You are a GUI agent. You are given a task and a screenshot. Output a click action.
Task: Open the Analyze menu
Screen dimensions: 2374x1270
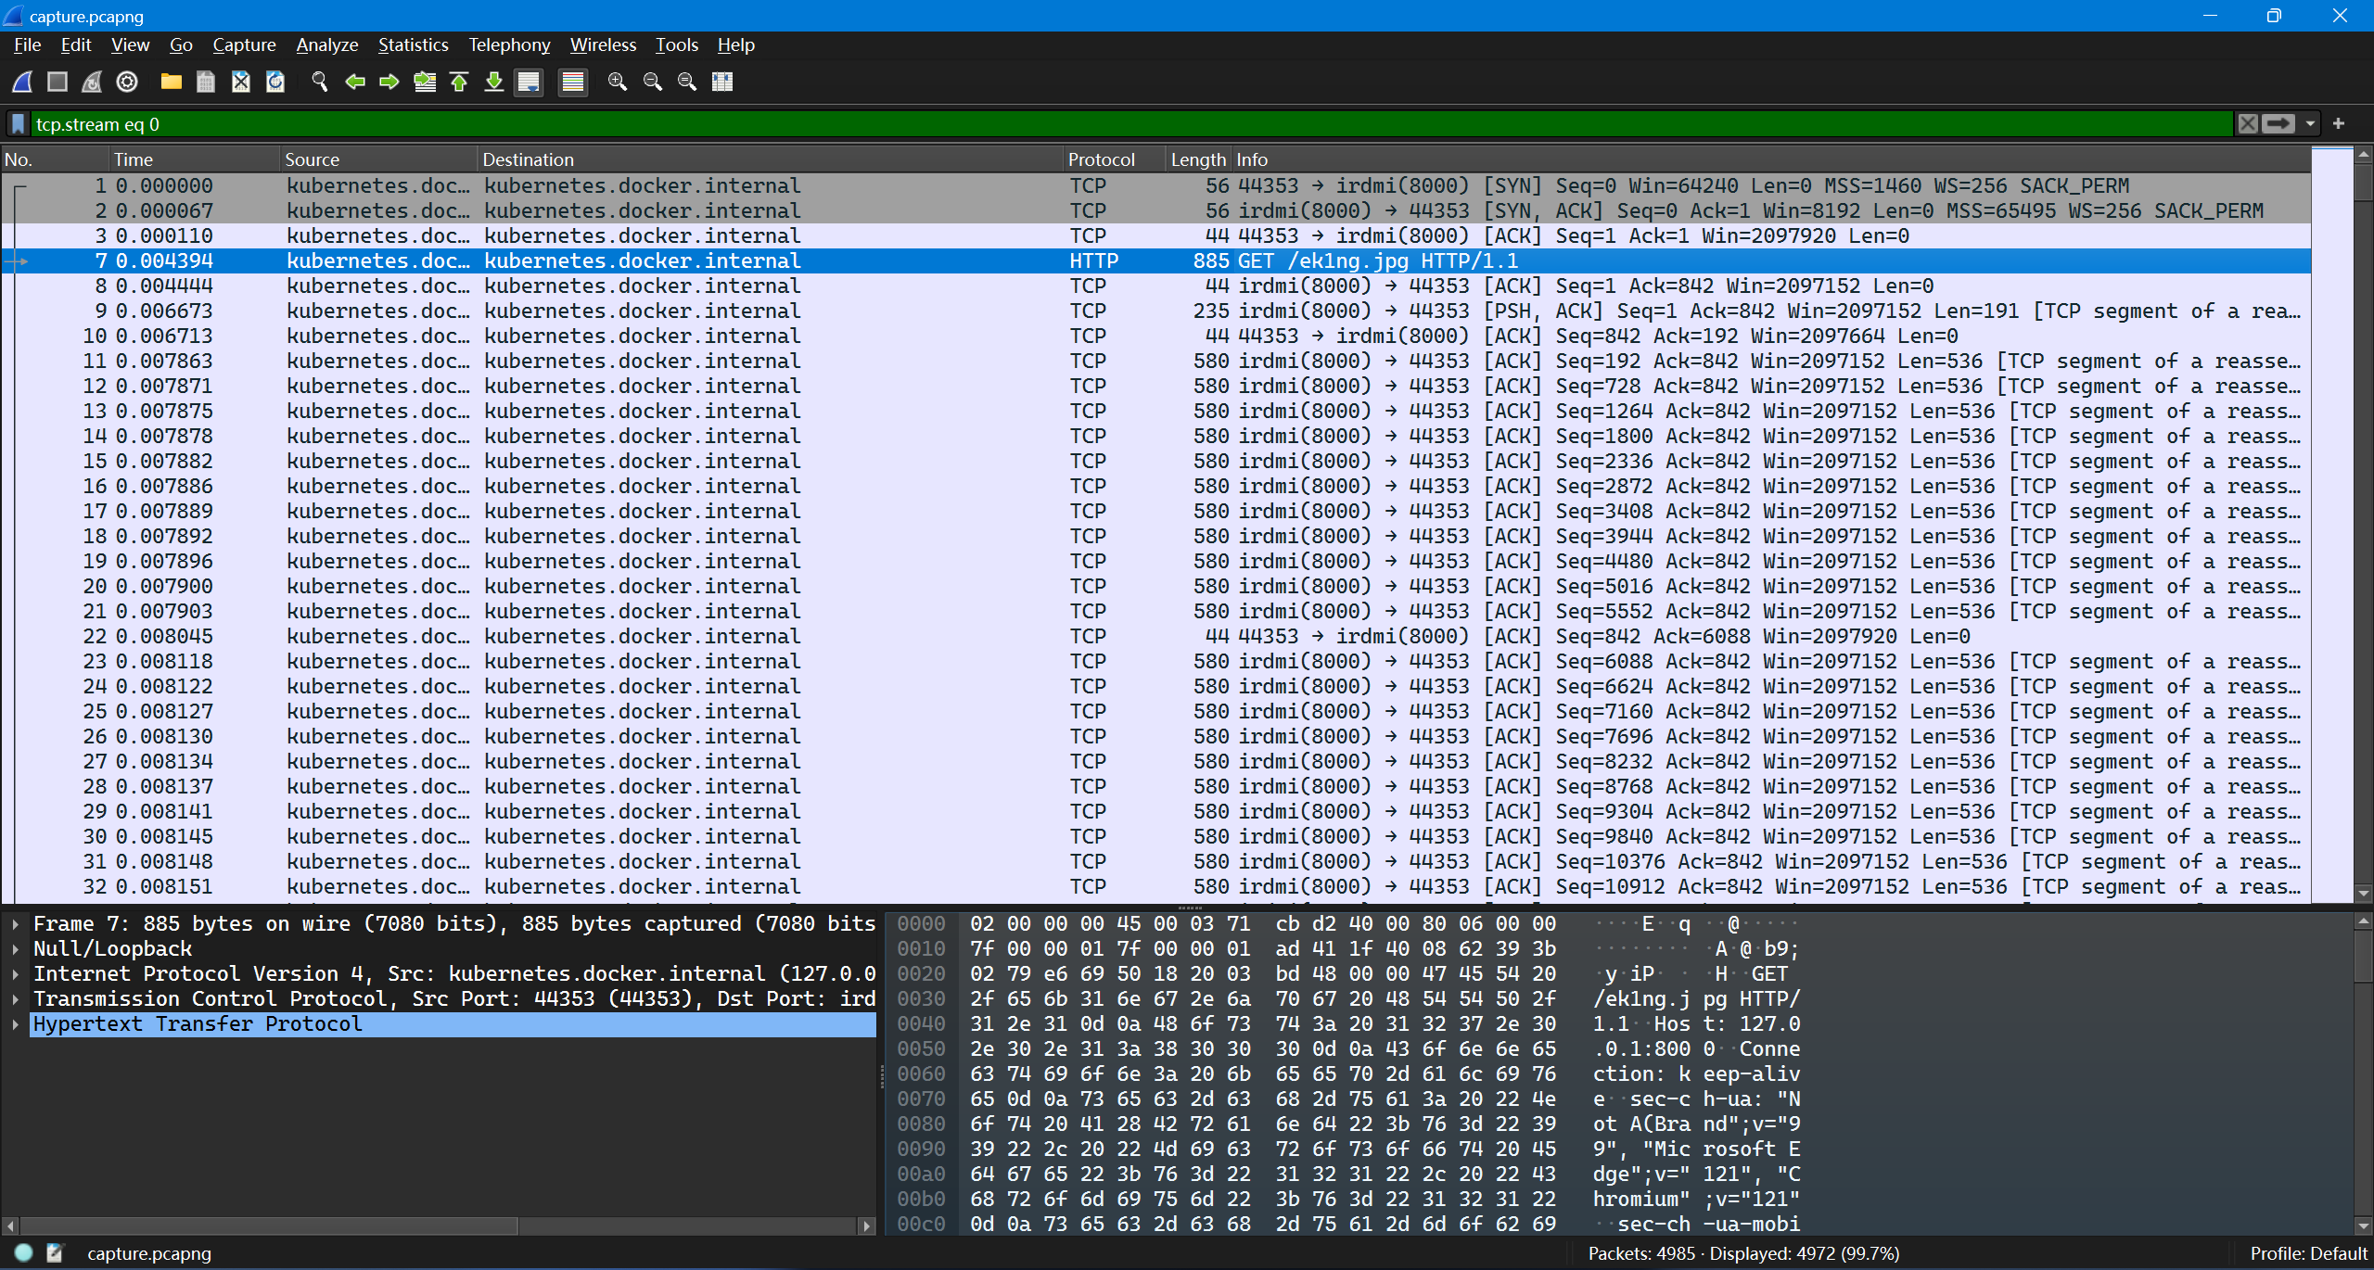326,44
